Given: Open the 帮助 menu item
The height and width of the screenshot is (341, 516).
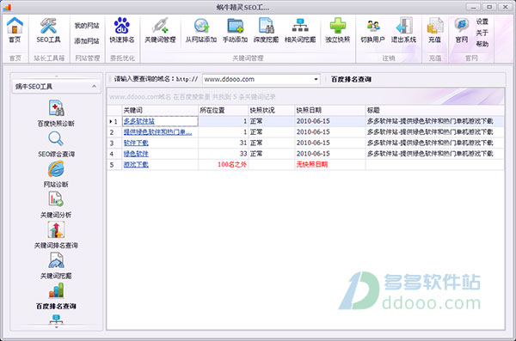Looking at the screenshot, I should (x=482, y=44).
